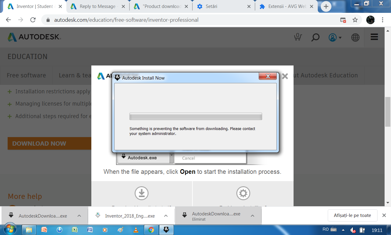
Task: Open Chrome three-dot menu
Action: point(382,20)
